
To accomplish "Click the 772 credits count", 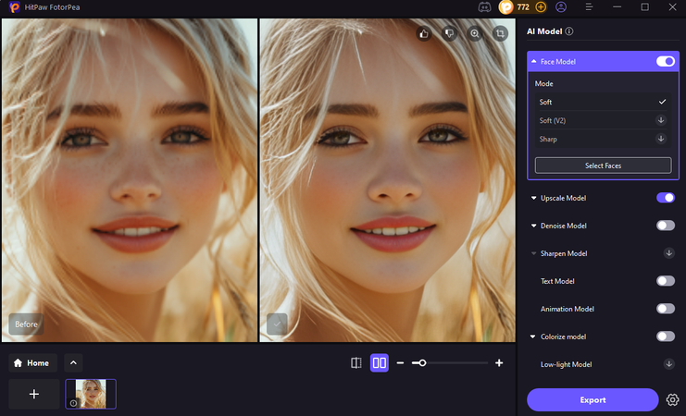I will tap(523, 7).
